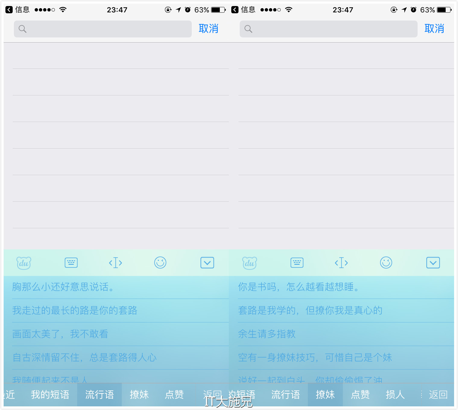Tap the emoji icon in the right keyboard toolbar
This screenshot has width=458, height=410.
(386, 263)
